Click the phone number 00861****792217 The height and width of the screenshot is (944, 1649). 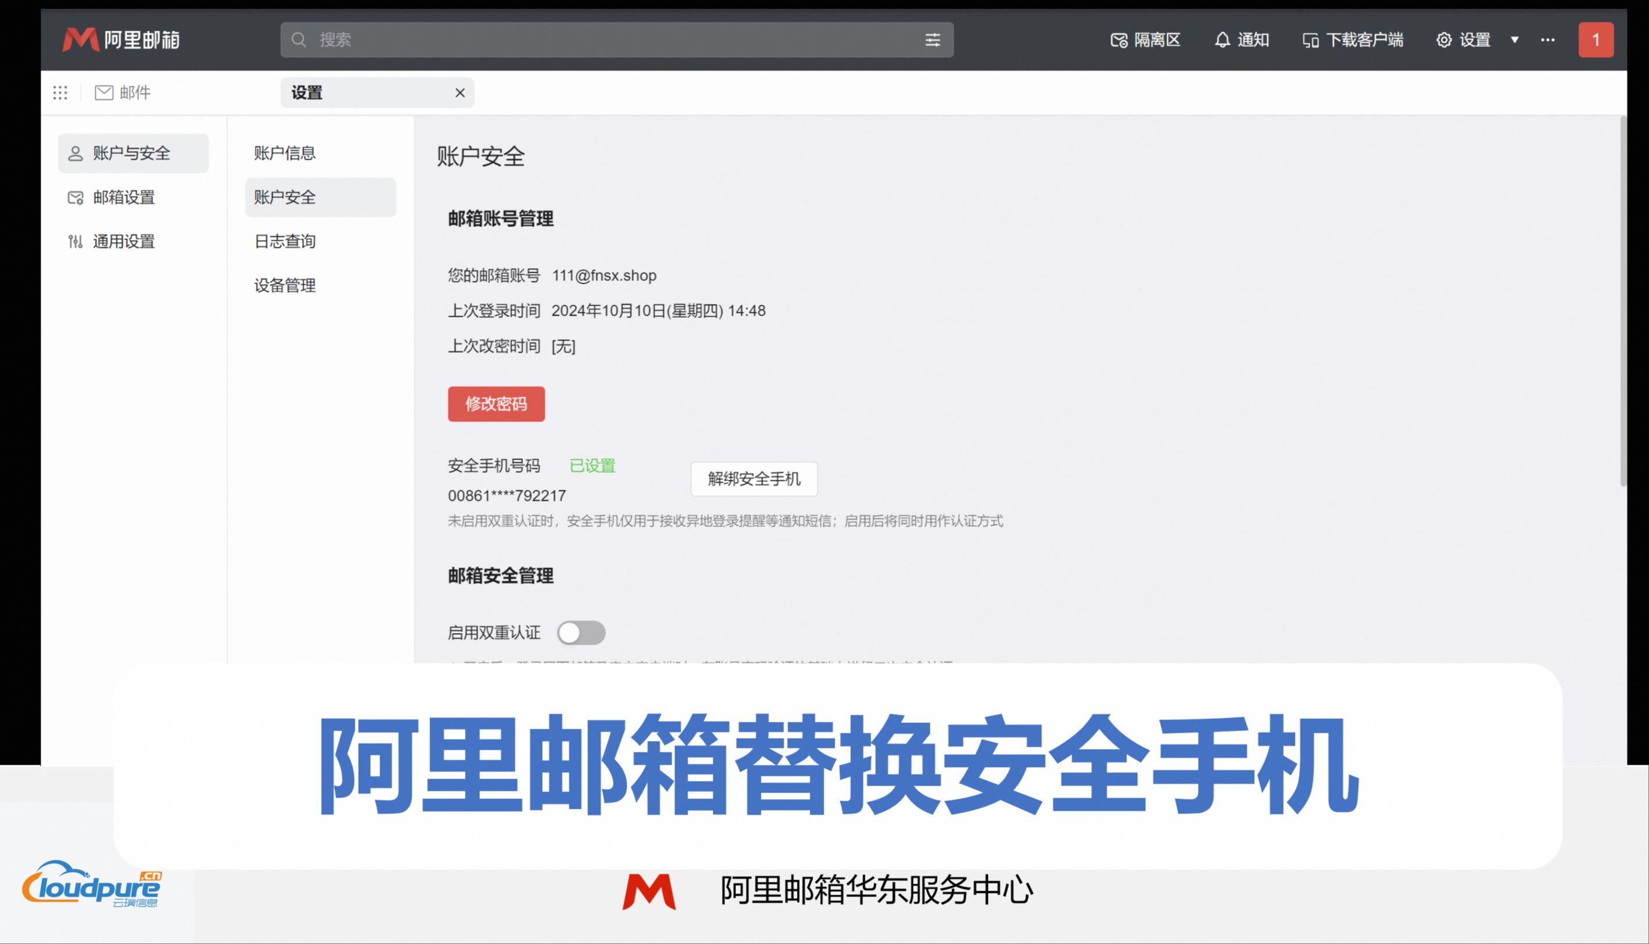point(507,496)
